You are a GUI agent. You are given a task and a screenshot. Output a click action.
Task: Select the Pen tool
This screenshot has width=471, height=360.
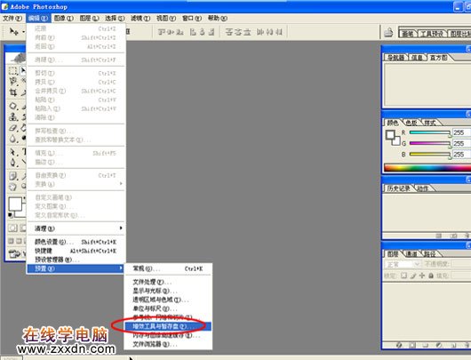[13, 163]
